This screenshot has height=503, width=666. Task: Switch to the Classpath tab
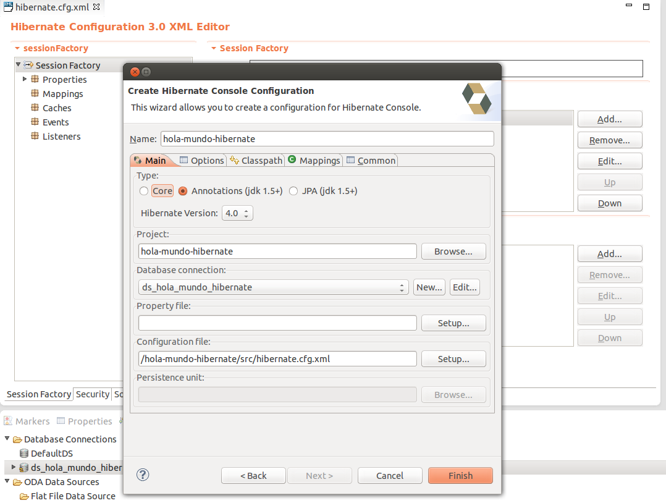coord(256,160)
